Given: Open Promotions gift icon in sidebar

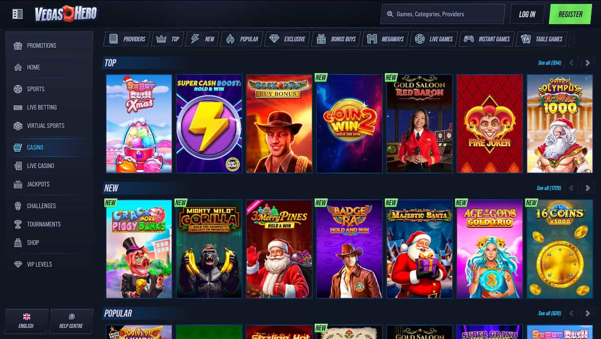Looking at the screenshot, I should pyautogui.click(x=18, y=46).
